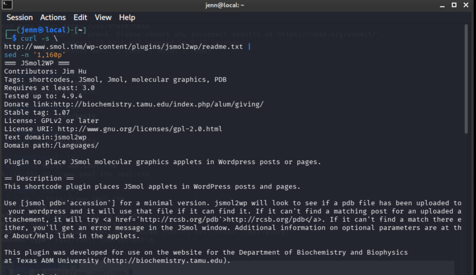Close the jenn@local terminal window
Image resolution: width=476 pixels, height=275 pixels.
[x=466, y=5]
